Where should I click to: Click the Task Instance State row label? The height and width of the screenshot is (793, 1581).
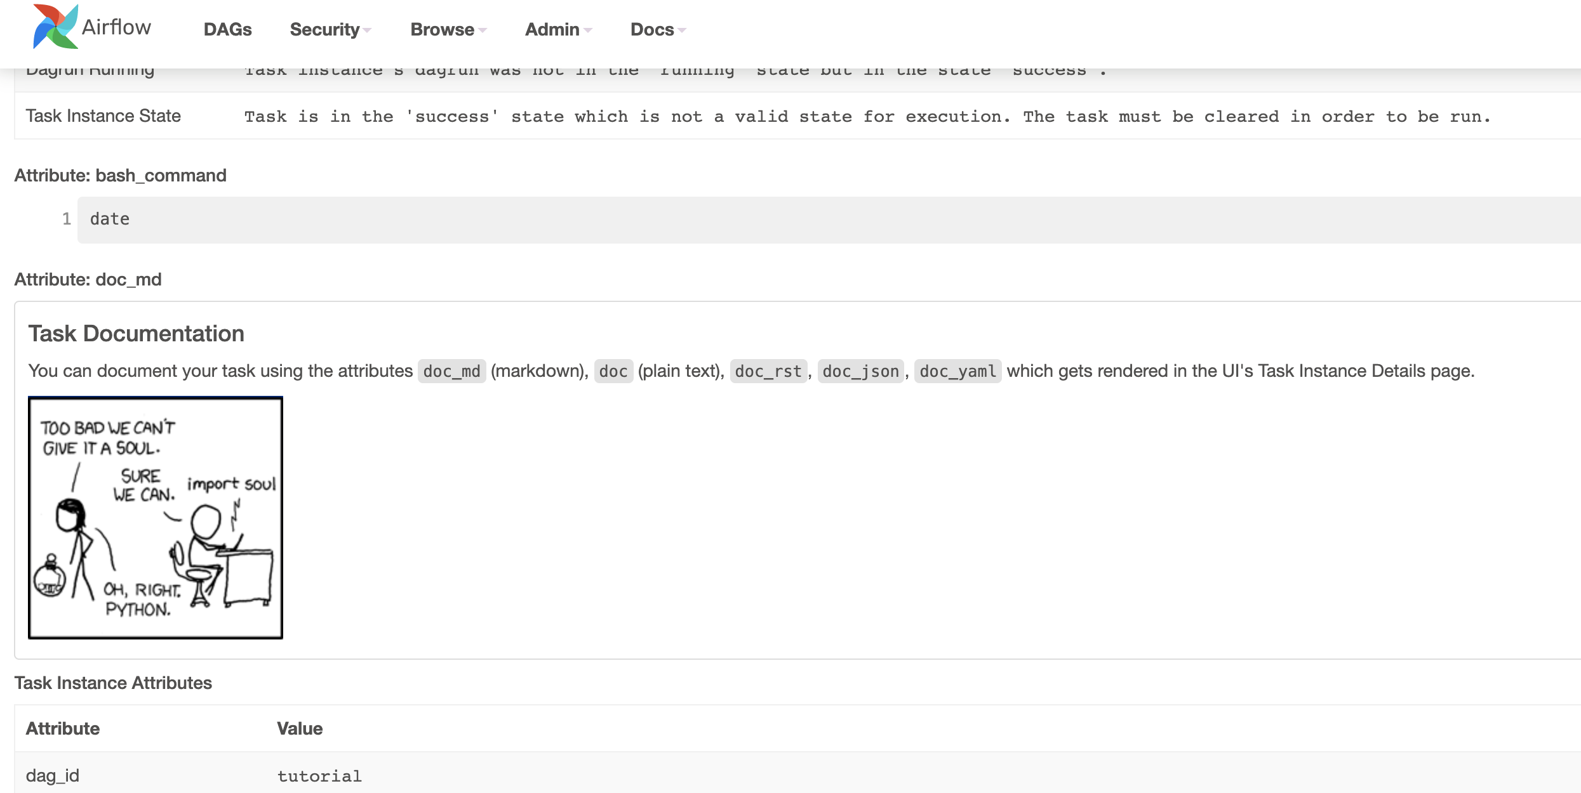coord(103,116)
